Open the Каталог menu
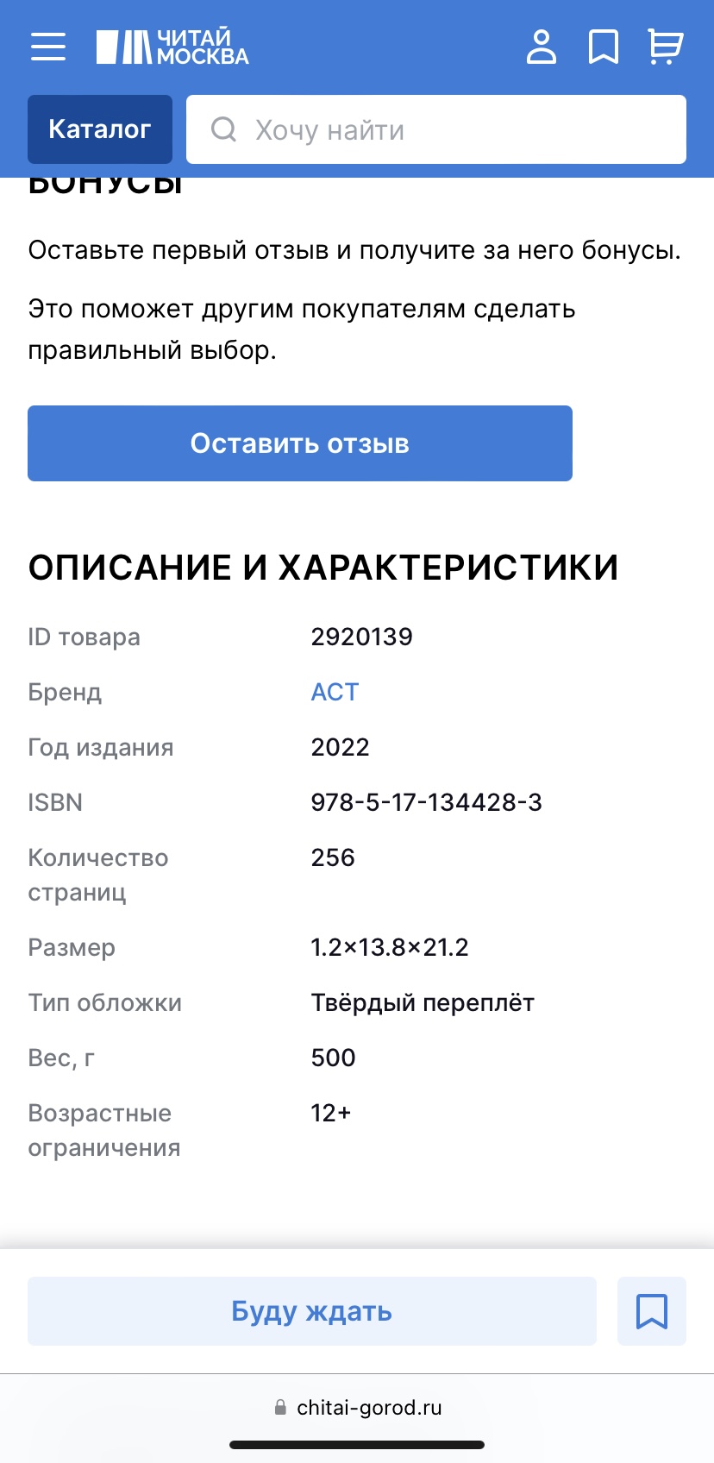 click(100, 129)
